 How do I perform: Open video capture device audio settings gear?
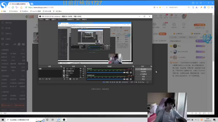[131, 79]
